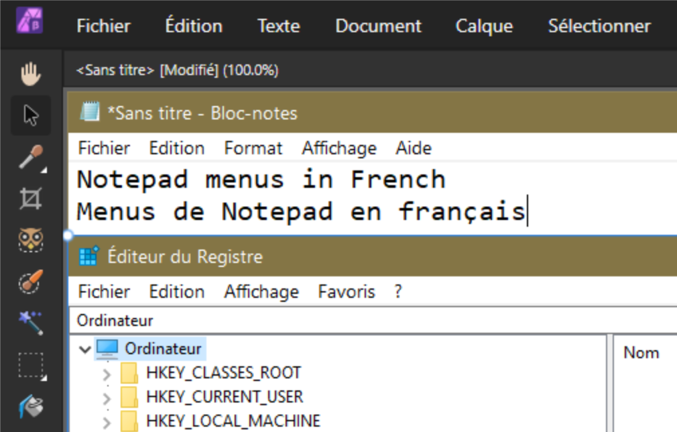Select the Crop tool

31,199
